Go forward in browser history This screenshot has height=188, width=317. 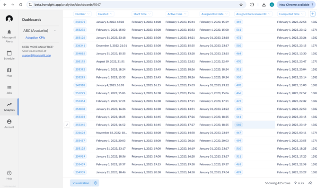(13, 5)
